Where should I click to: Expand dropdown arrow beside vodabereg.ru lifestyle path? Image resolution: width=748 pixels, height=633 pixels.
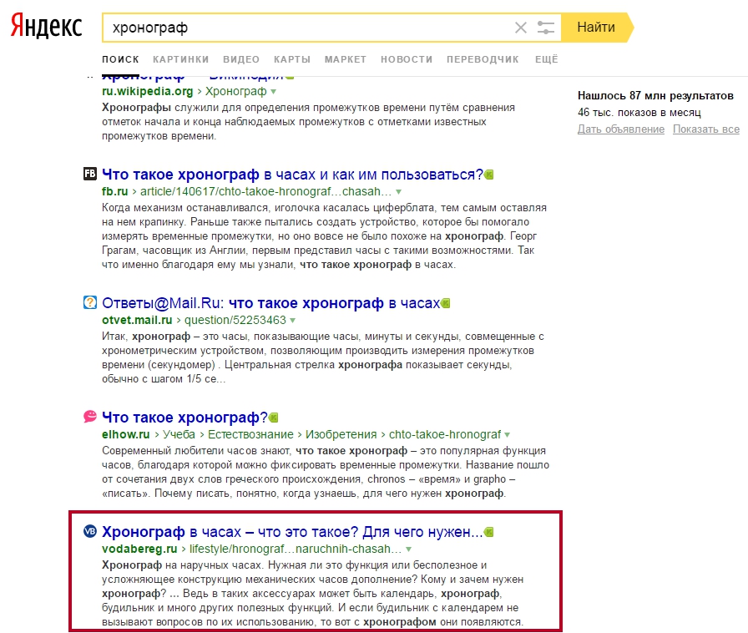point(408,549)
